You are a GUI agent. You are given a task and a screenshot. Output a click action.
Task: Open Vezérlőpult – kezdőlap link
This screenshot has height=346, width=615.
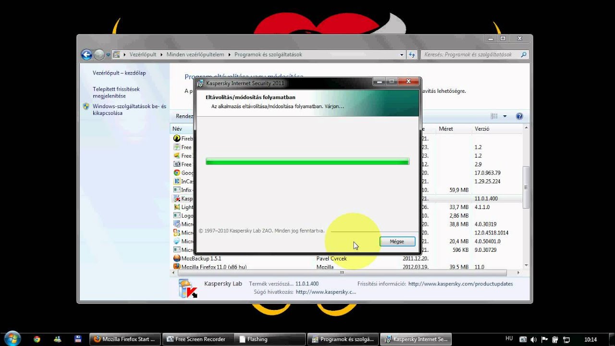point(119,73)
